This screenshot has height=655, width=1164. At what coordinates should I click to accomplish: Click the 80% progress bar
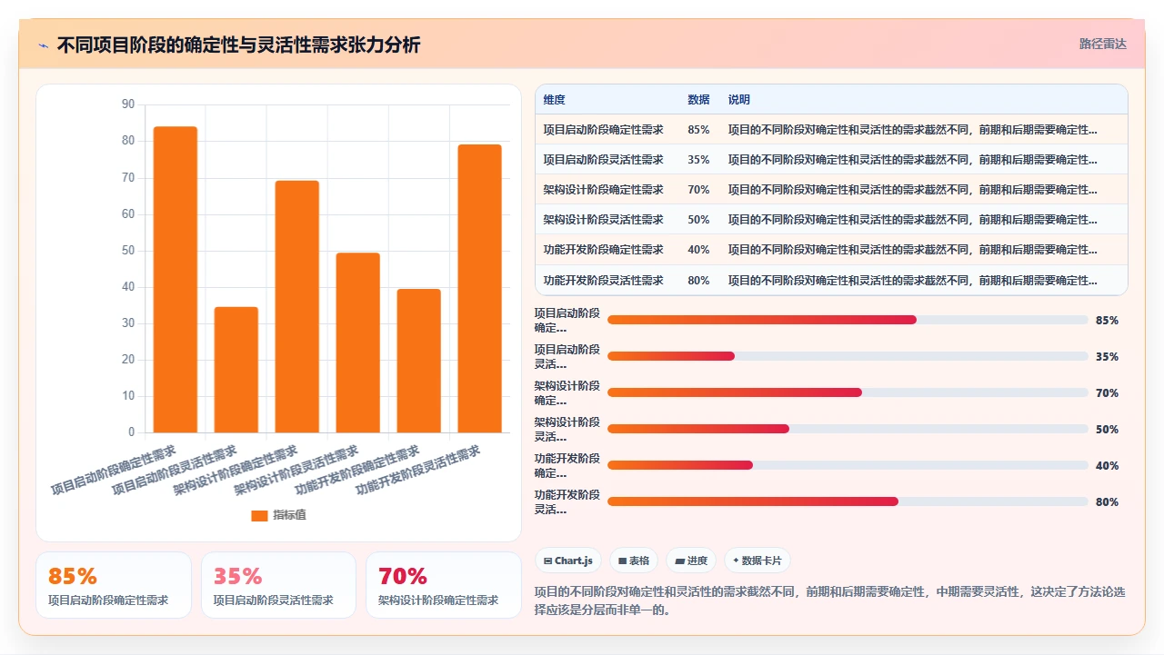tap(848, 501)
